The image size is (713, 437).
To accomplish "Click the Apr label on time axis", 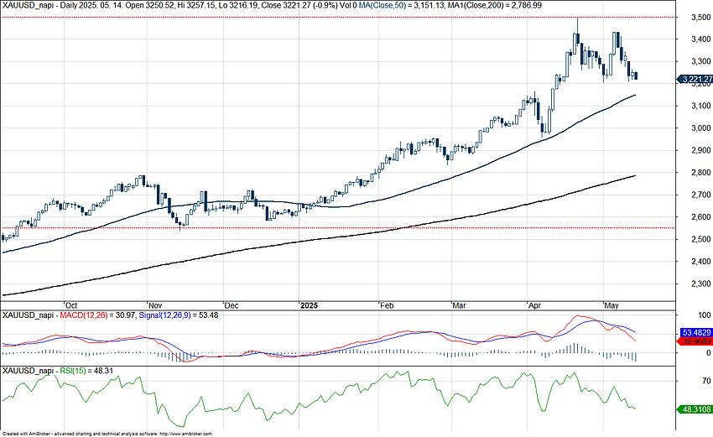I will tap(535, 305).
